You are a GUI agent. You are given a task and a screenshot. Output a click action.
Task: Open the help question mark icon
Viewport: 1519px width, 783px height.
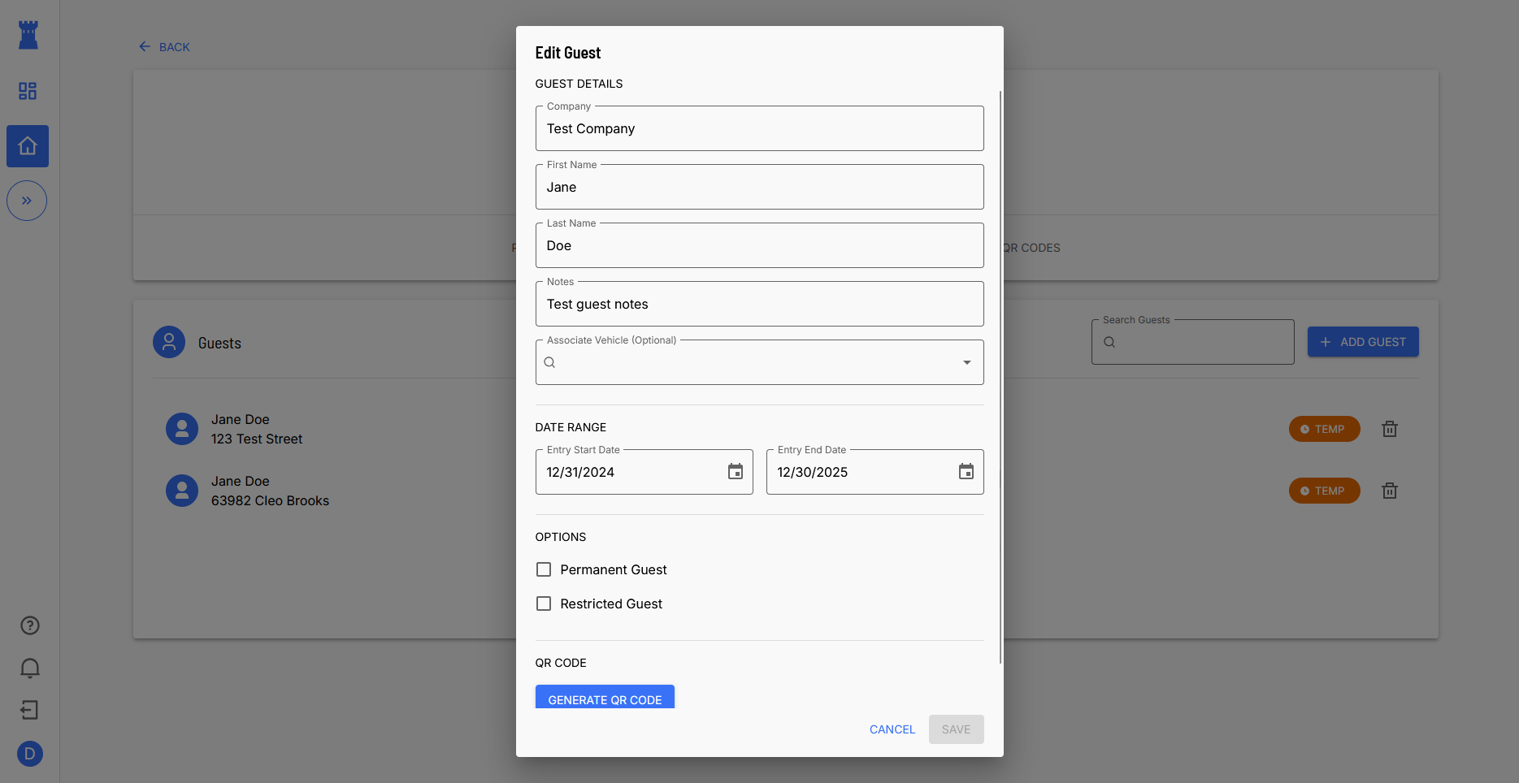click(30, 625)
